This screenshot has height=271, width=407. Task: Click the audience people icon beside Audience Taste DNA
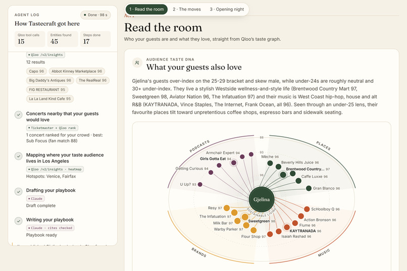137,63
